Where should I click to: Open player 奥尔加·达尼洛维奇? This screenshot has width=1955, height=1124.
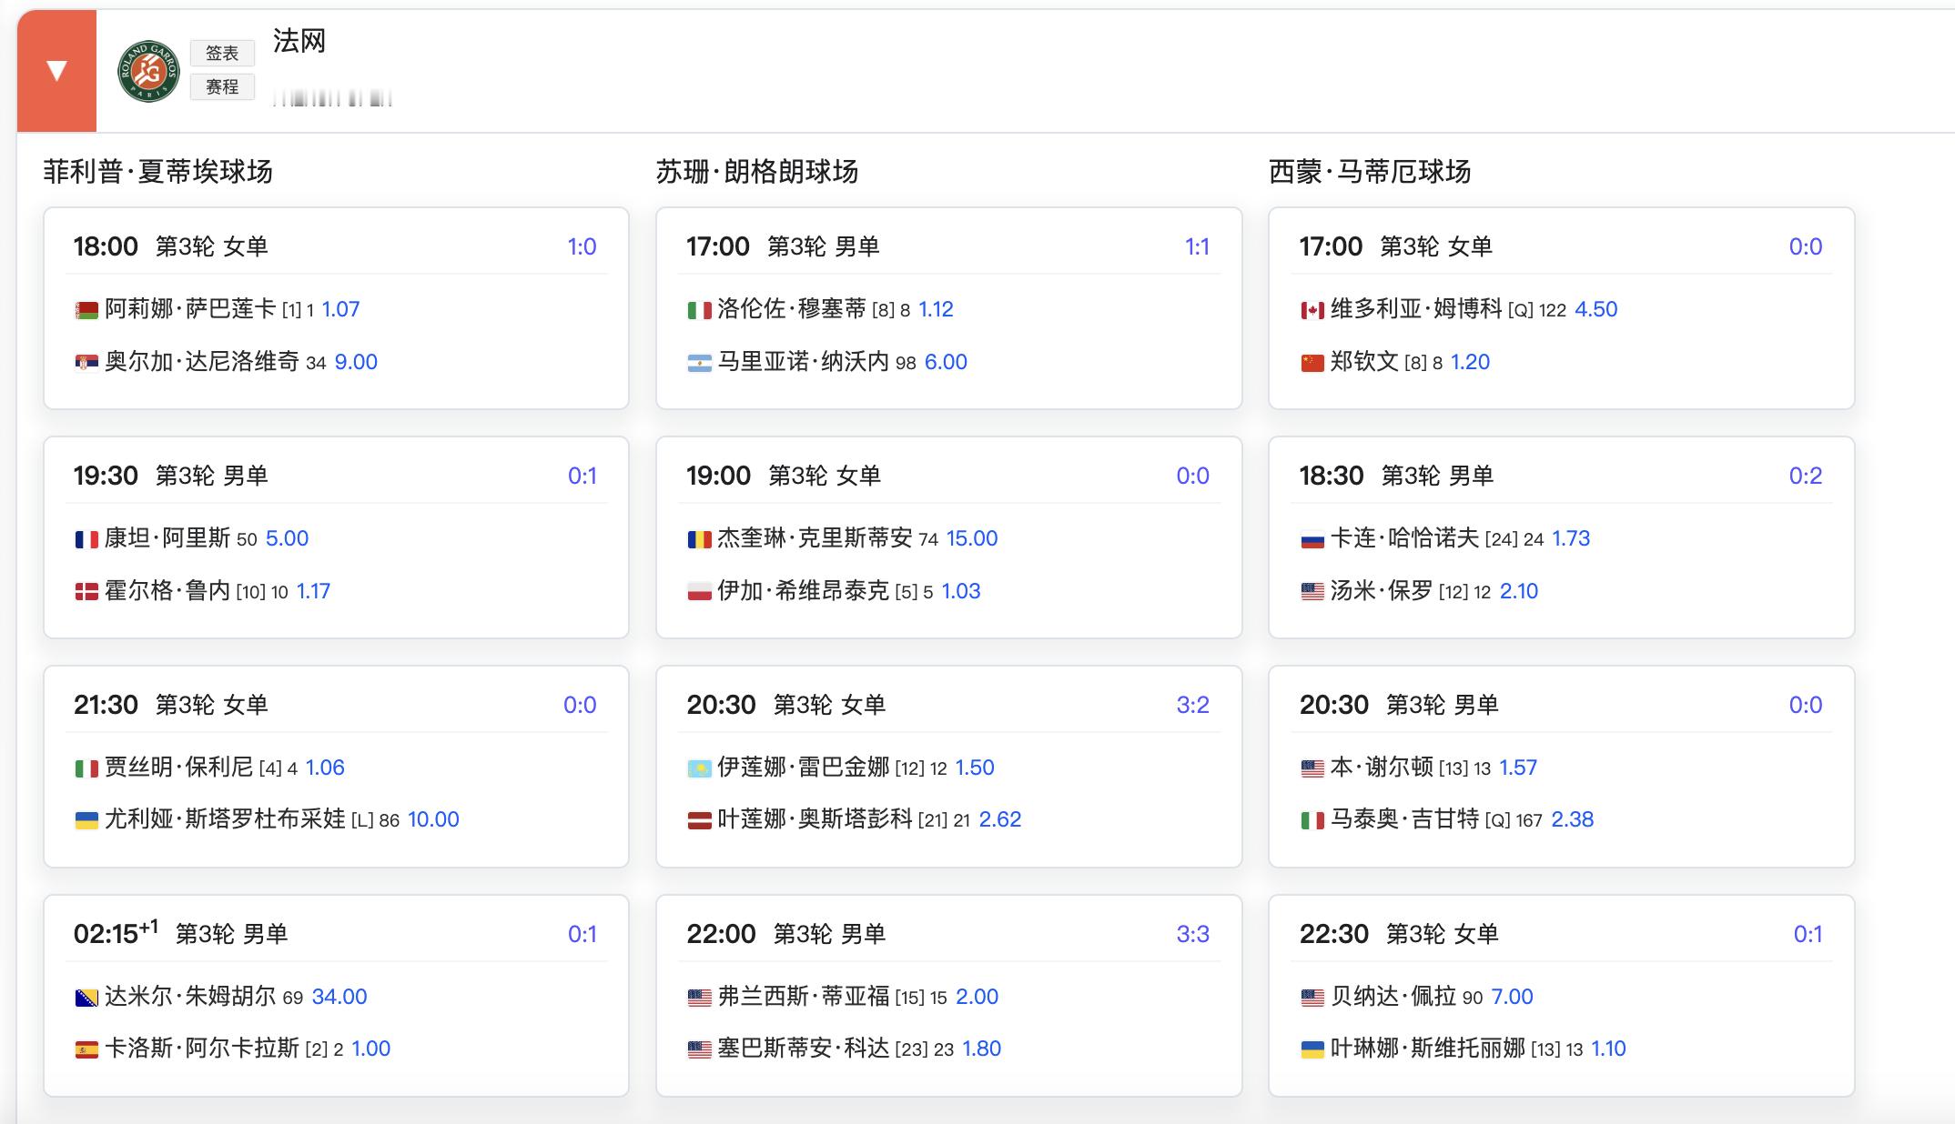pos(202,362)
